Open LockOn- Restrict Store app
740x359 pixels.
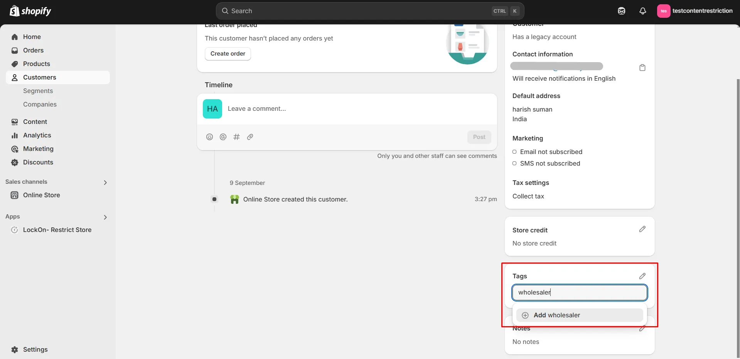(58, 230)
